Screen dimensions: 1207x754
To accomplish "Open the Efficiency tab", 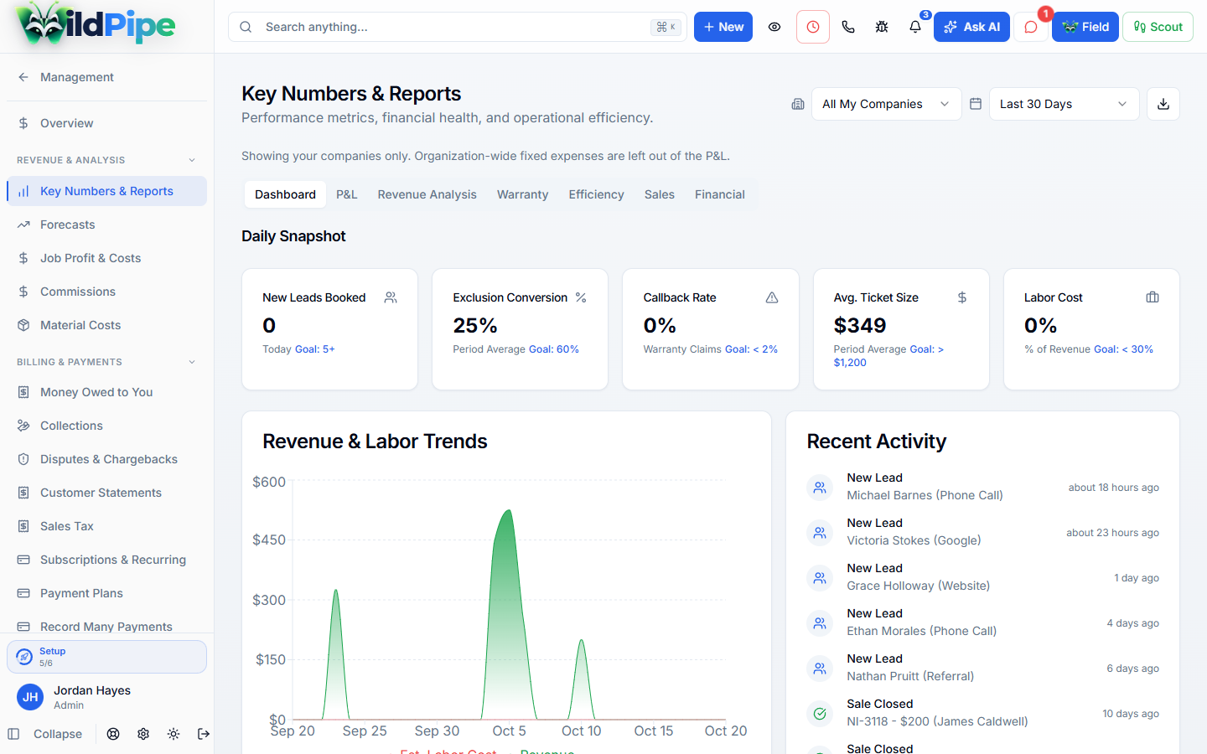I will pos(596,194).
